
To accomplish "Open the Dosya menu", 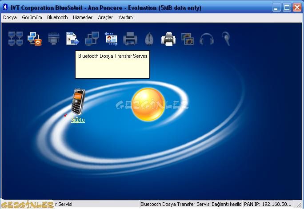I will (10, 17).
